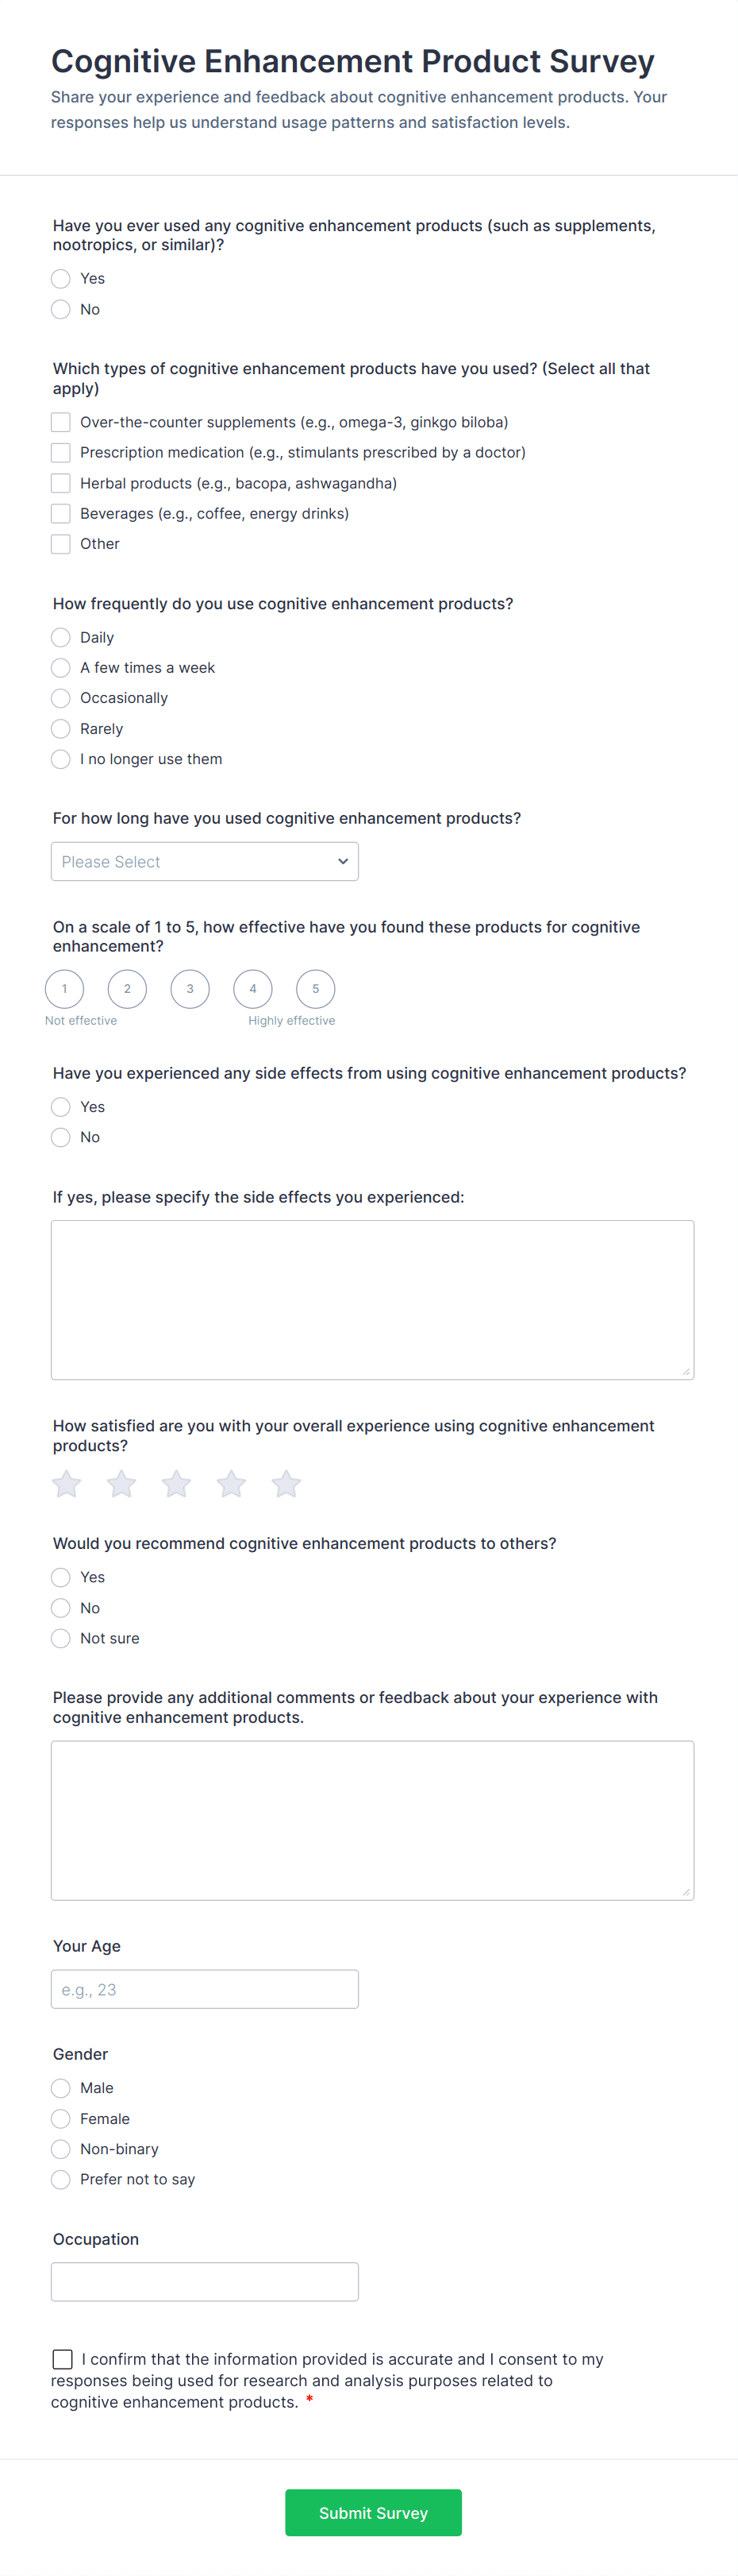Click the Submit Survey button
This screenshot has width=738, height=2576.
click(x=374, y=2512)
